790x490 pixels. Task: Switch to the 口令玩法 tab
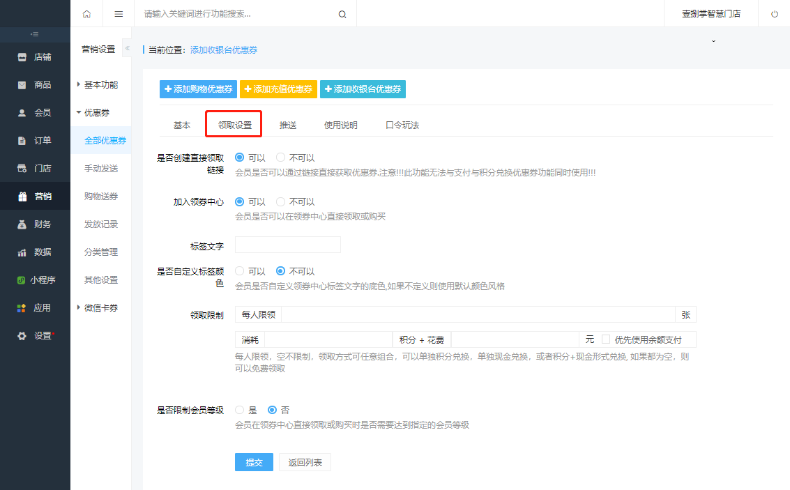pyautogui.click(x=402, y=125)
